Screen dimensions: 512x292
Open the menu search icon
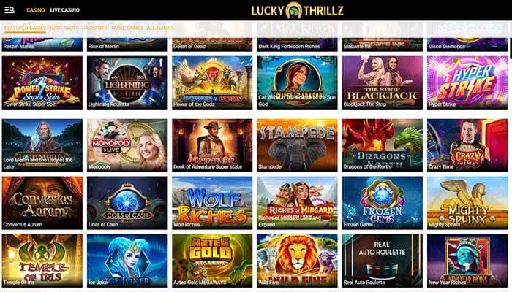pyautogui.click(x=10, y=10)
